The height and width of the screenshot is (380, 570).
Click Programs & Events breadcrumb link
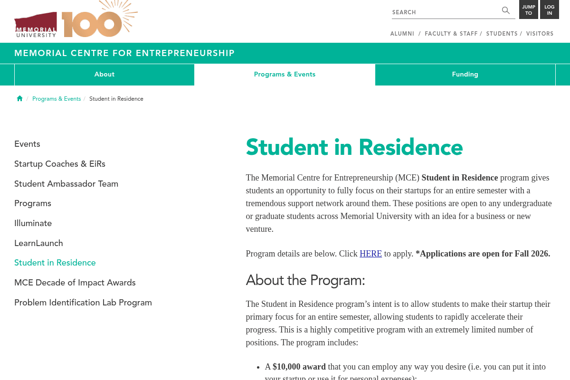(x=57, y=99)
